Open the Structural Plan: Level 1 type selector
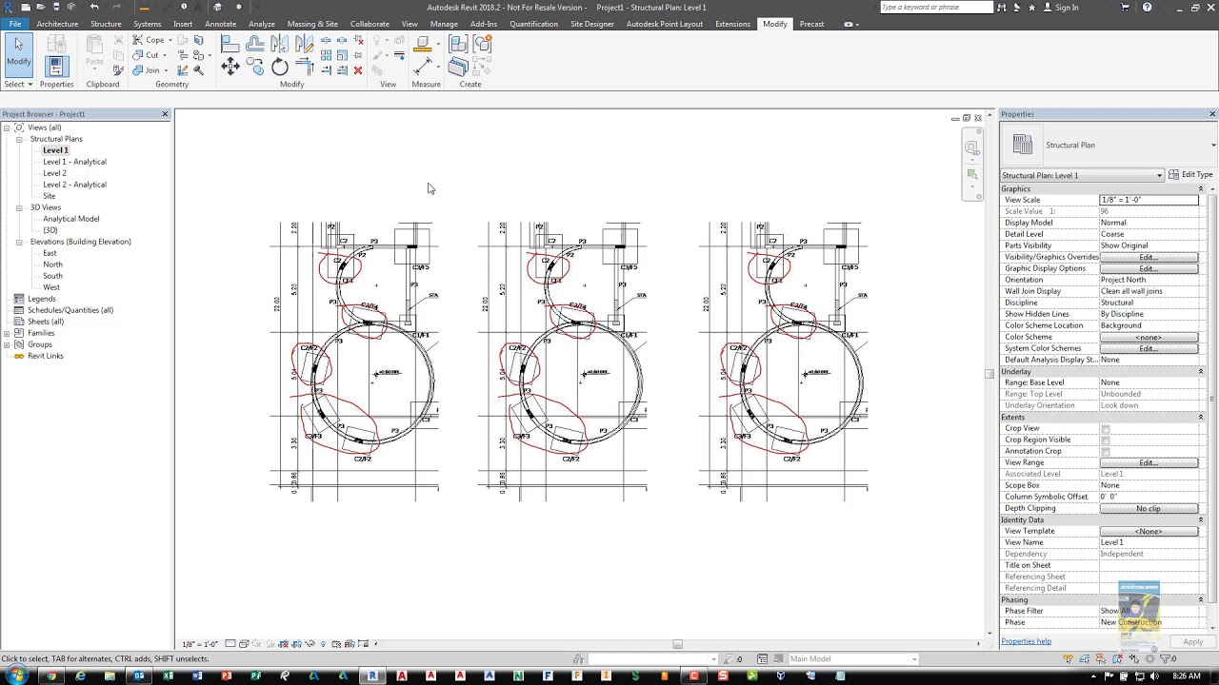 coord(1082,175)
